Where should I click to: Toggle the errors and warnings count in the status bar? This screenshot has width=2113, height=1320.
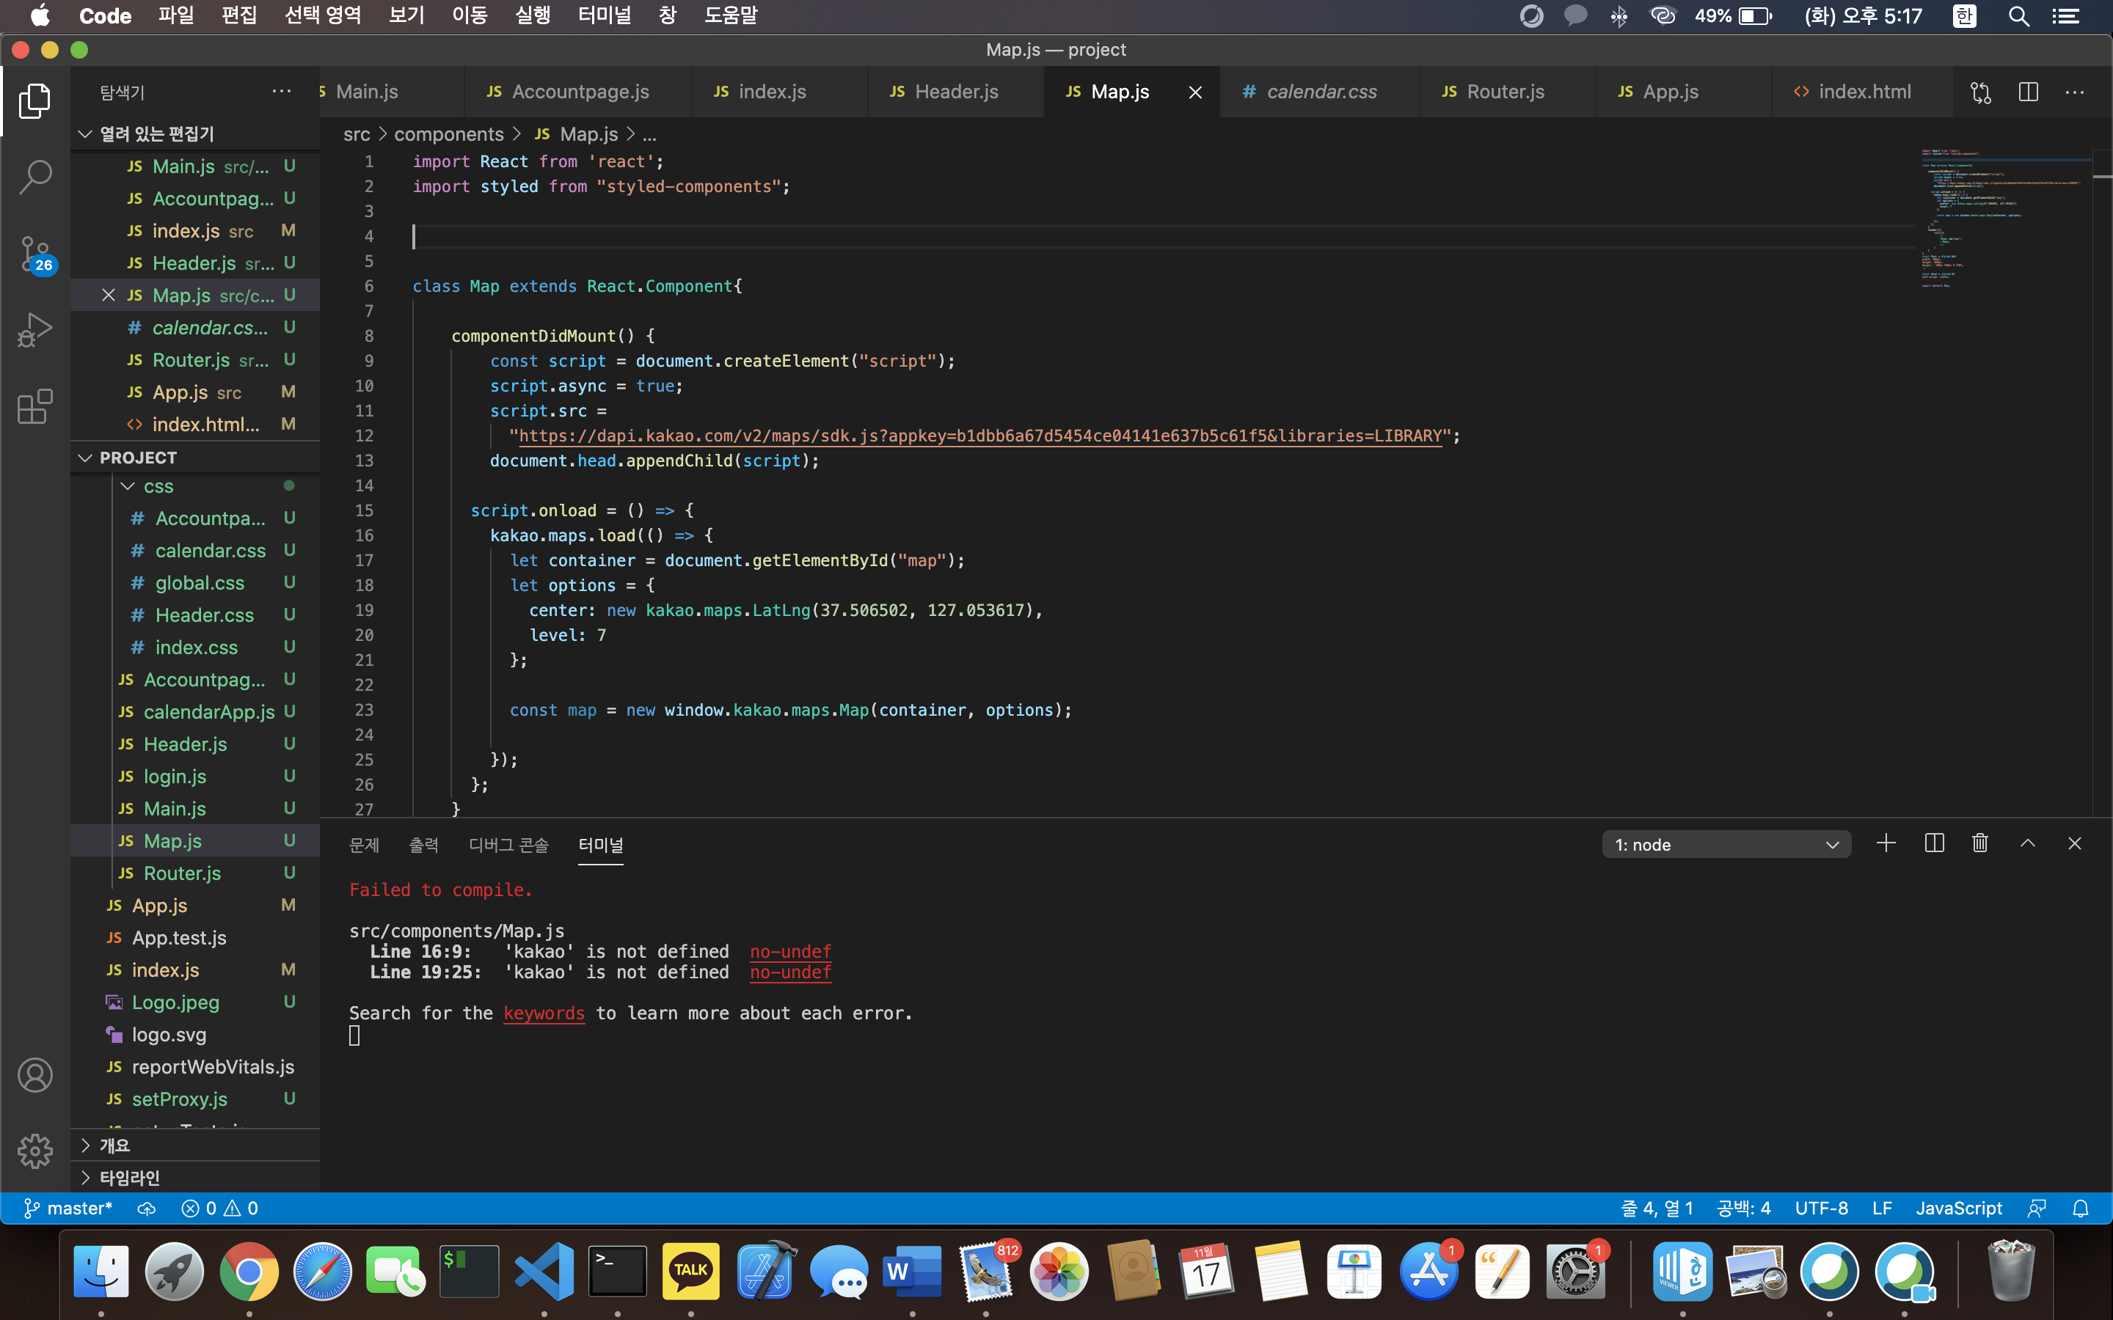coord(219,1209)
